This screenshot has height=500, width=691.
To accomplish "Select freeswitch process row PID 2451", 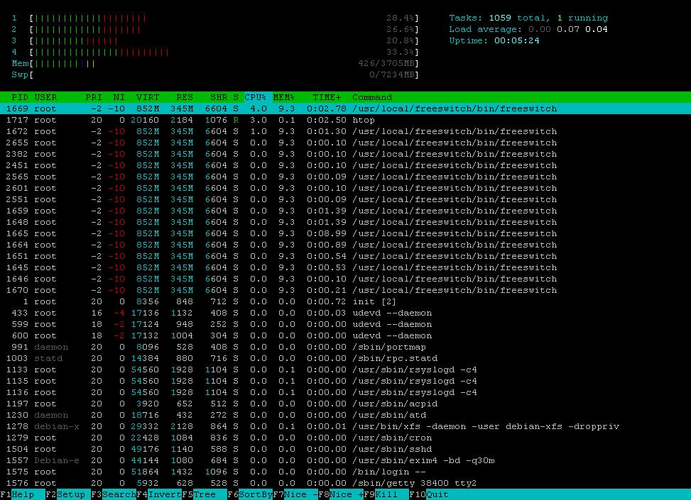I will (x=345, y=165).
